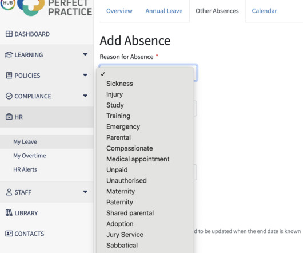Click the Staff person icon

click(9, 192)
